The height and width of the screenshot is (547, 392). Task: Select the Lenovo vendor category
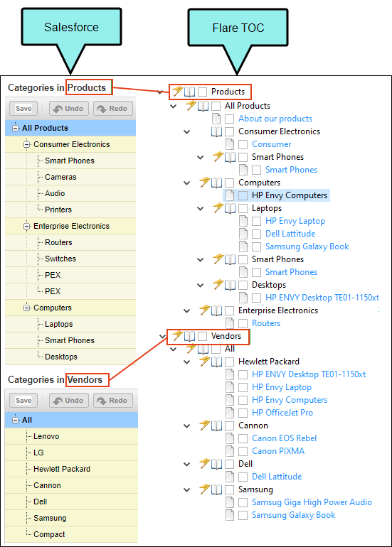click(x=46, y=436)
